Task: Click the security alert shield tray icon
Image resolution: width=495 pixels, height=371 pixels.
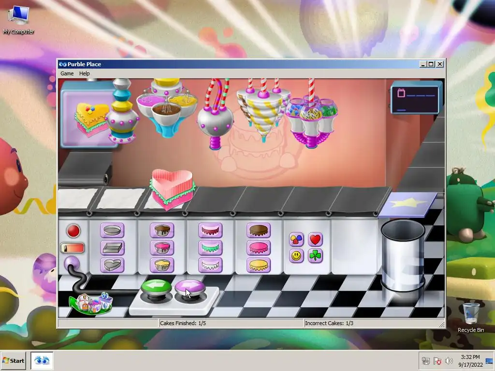Action: pyautogui.click(x=437, y=360)
